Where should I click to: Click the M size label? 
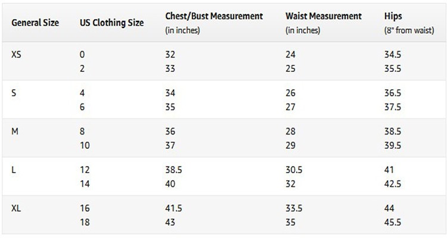(x=15, y=131)
